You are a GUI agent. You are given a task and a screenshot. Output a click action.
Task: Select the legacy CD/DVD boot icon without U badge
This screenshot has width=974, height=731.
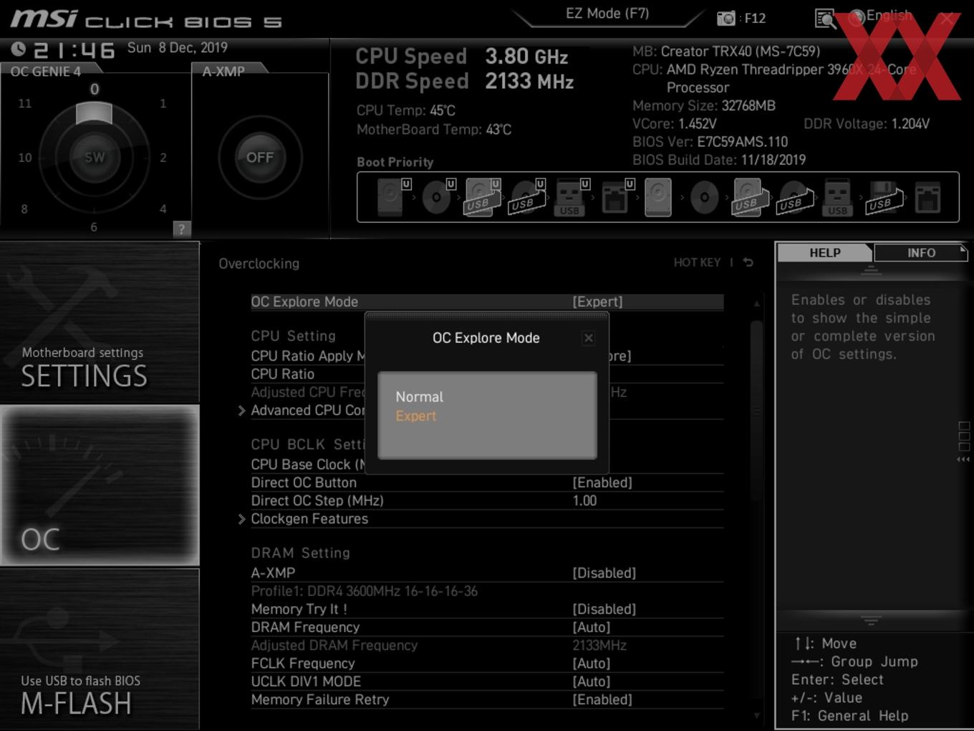[704, 197]
